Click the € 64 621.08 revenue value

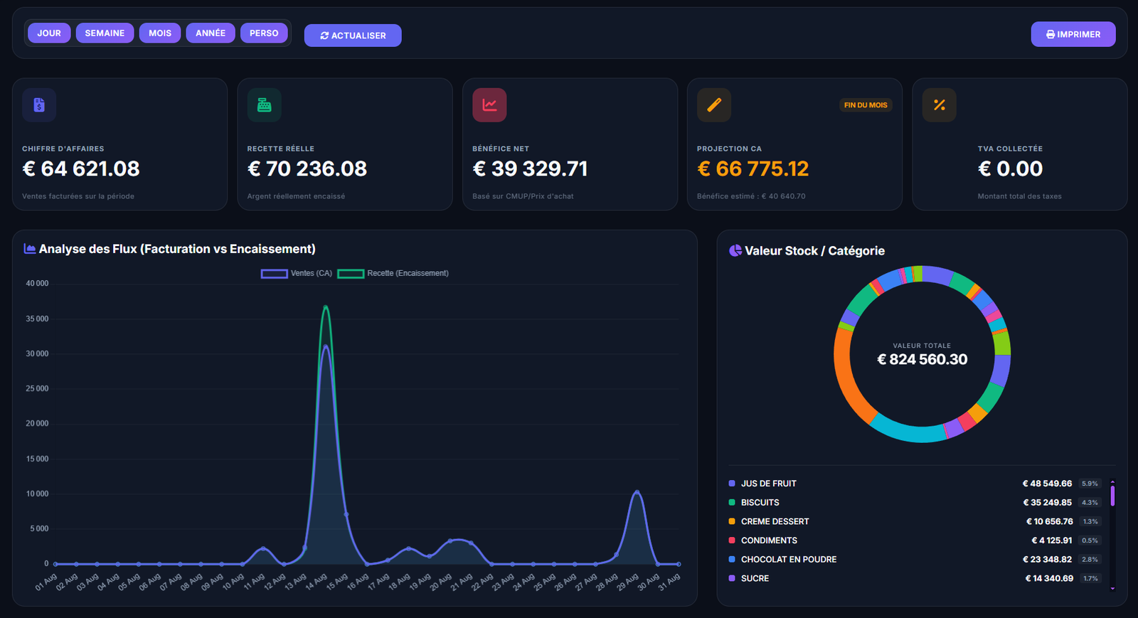tap(81, 169)
